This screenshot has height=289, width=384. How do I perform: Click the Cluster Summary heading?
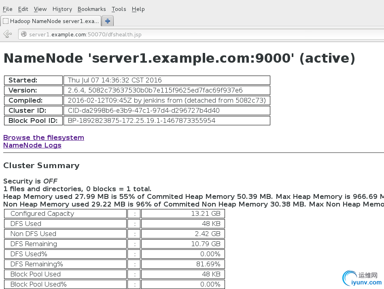tap(41, 166)
